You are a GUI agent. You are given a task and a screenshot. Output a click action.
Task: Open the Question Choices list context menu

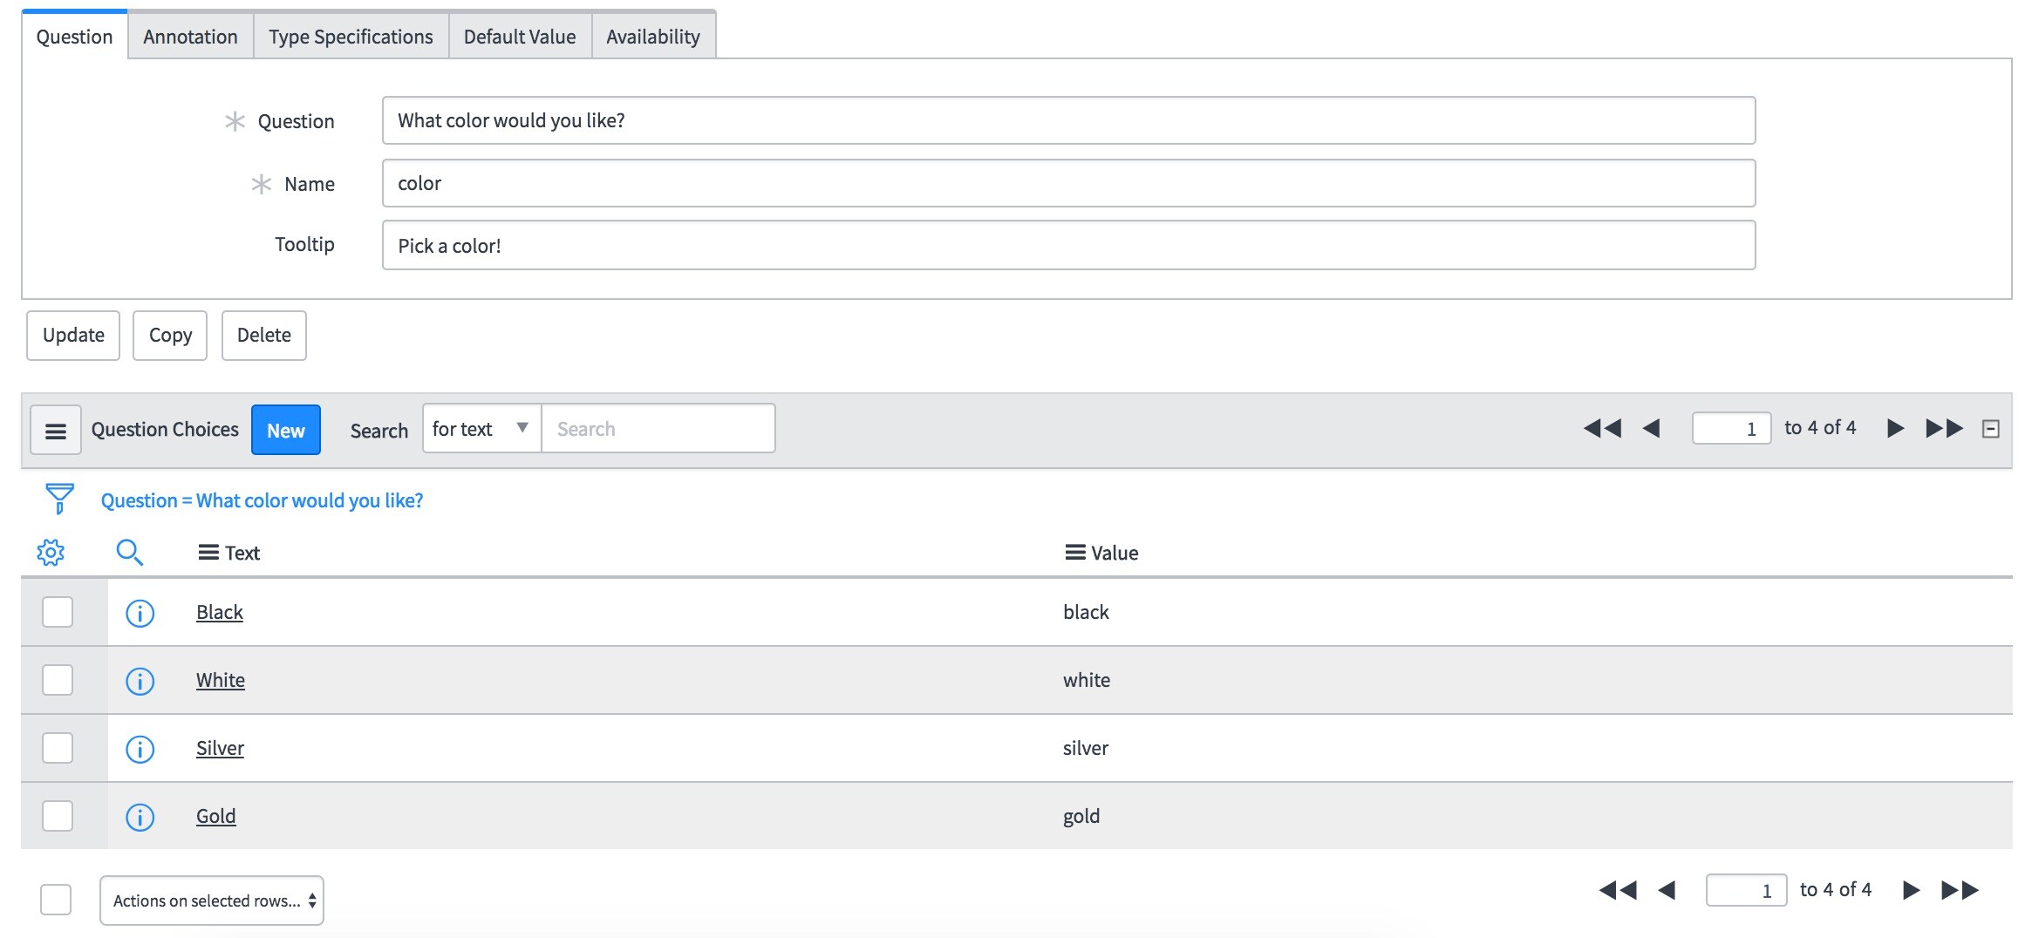[56, 429]
